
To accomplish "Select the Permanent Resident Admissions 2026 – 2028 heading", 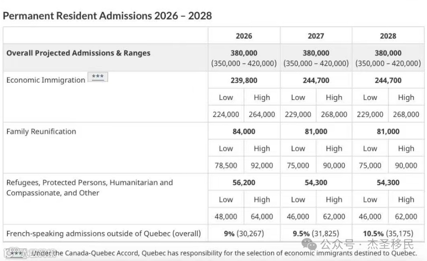I will pyautogui.click(x=107, y=16).
